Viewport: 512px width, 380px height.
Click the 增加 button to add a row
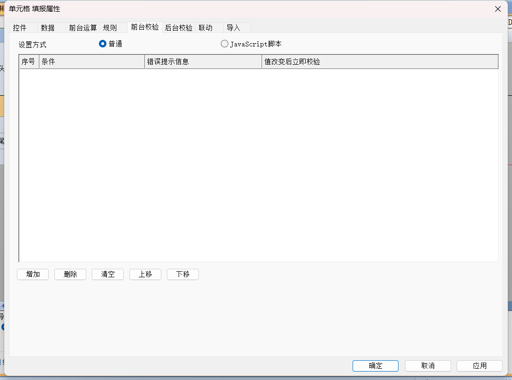tap(33, 274)
